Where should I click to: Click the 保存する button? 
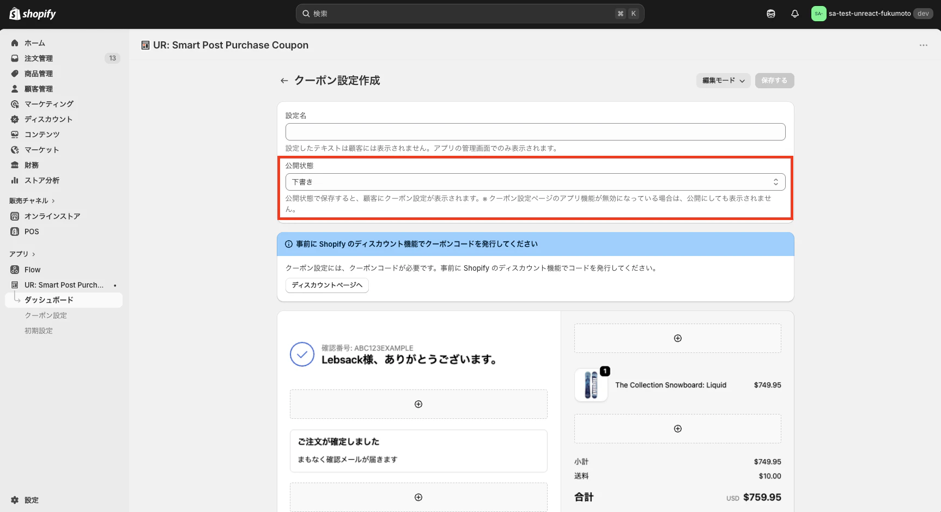tap(774, 81)
